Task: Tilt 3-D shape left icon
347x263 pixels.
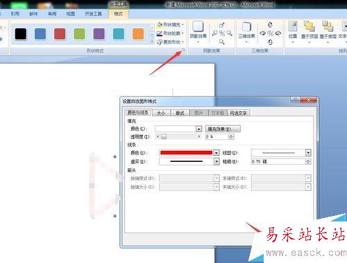Action: (x=262, y=33)
